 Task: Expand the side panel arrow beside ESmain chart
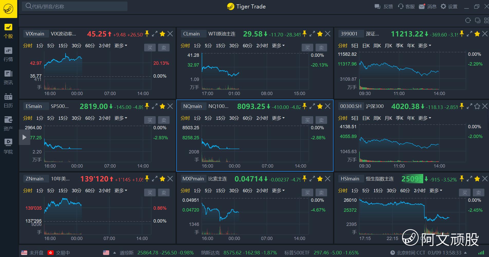(24, 137)
